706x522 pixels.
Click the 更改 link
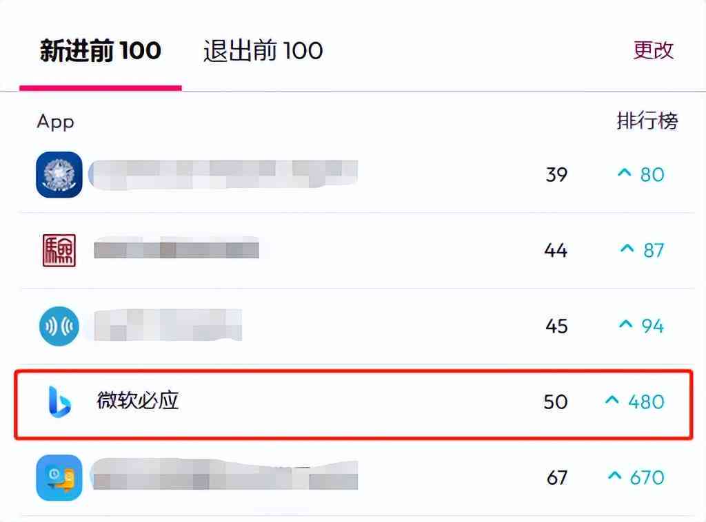(654, 50)
